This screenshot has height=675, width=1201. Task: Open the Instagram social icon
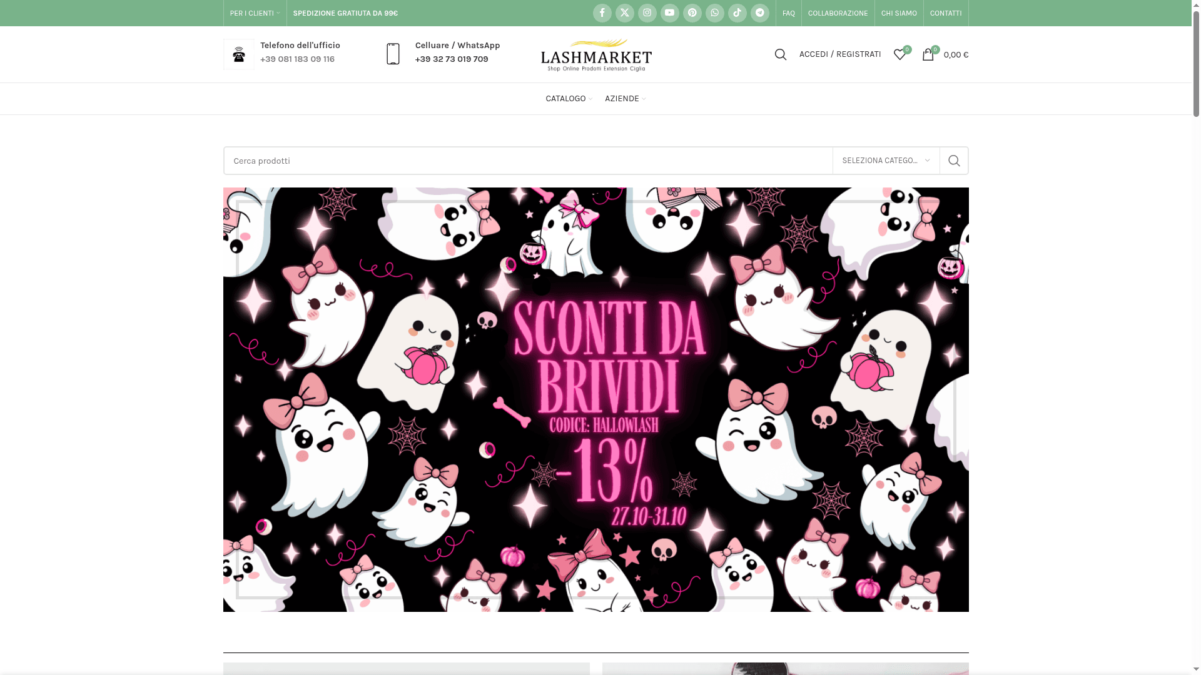point(647,12)
